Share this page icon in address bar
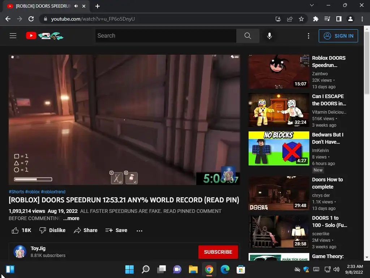370x278 pixels. [290, 19]
